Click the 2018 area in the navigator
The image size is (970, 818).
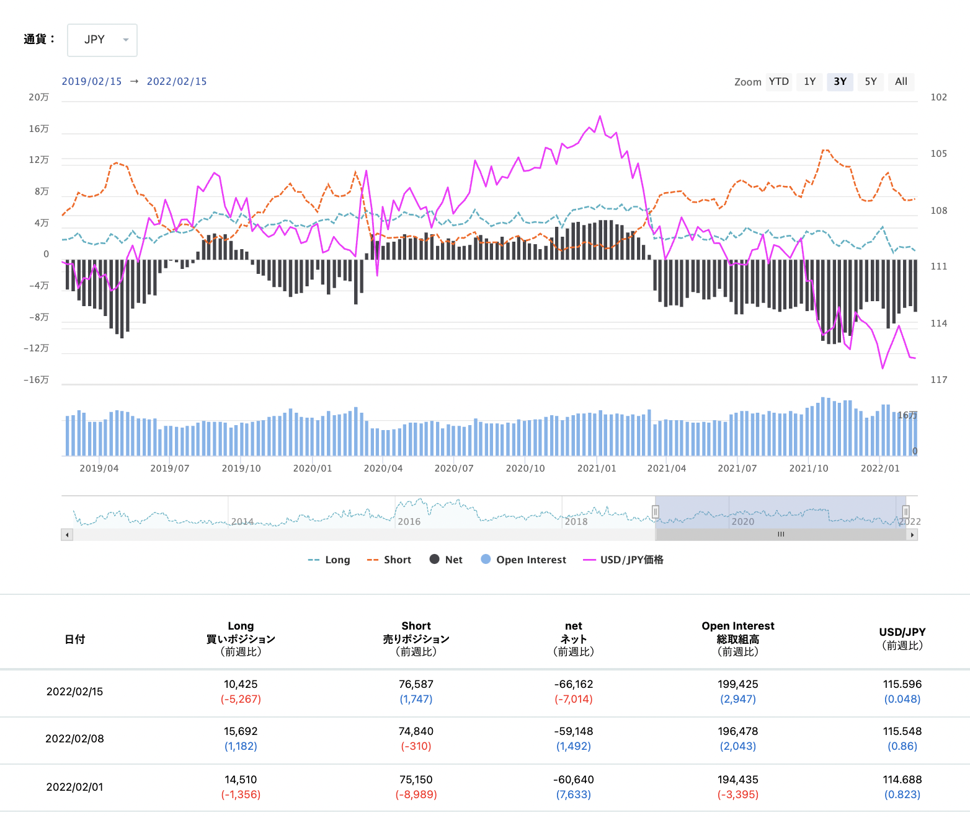(x=576, y=522)
